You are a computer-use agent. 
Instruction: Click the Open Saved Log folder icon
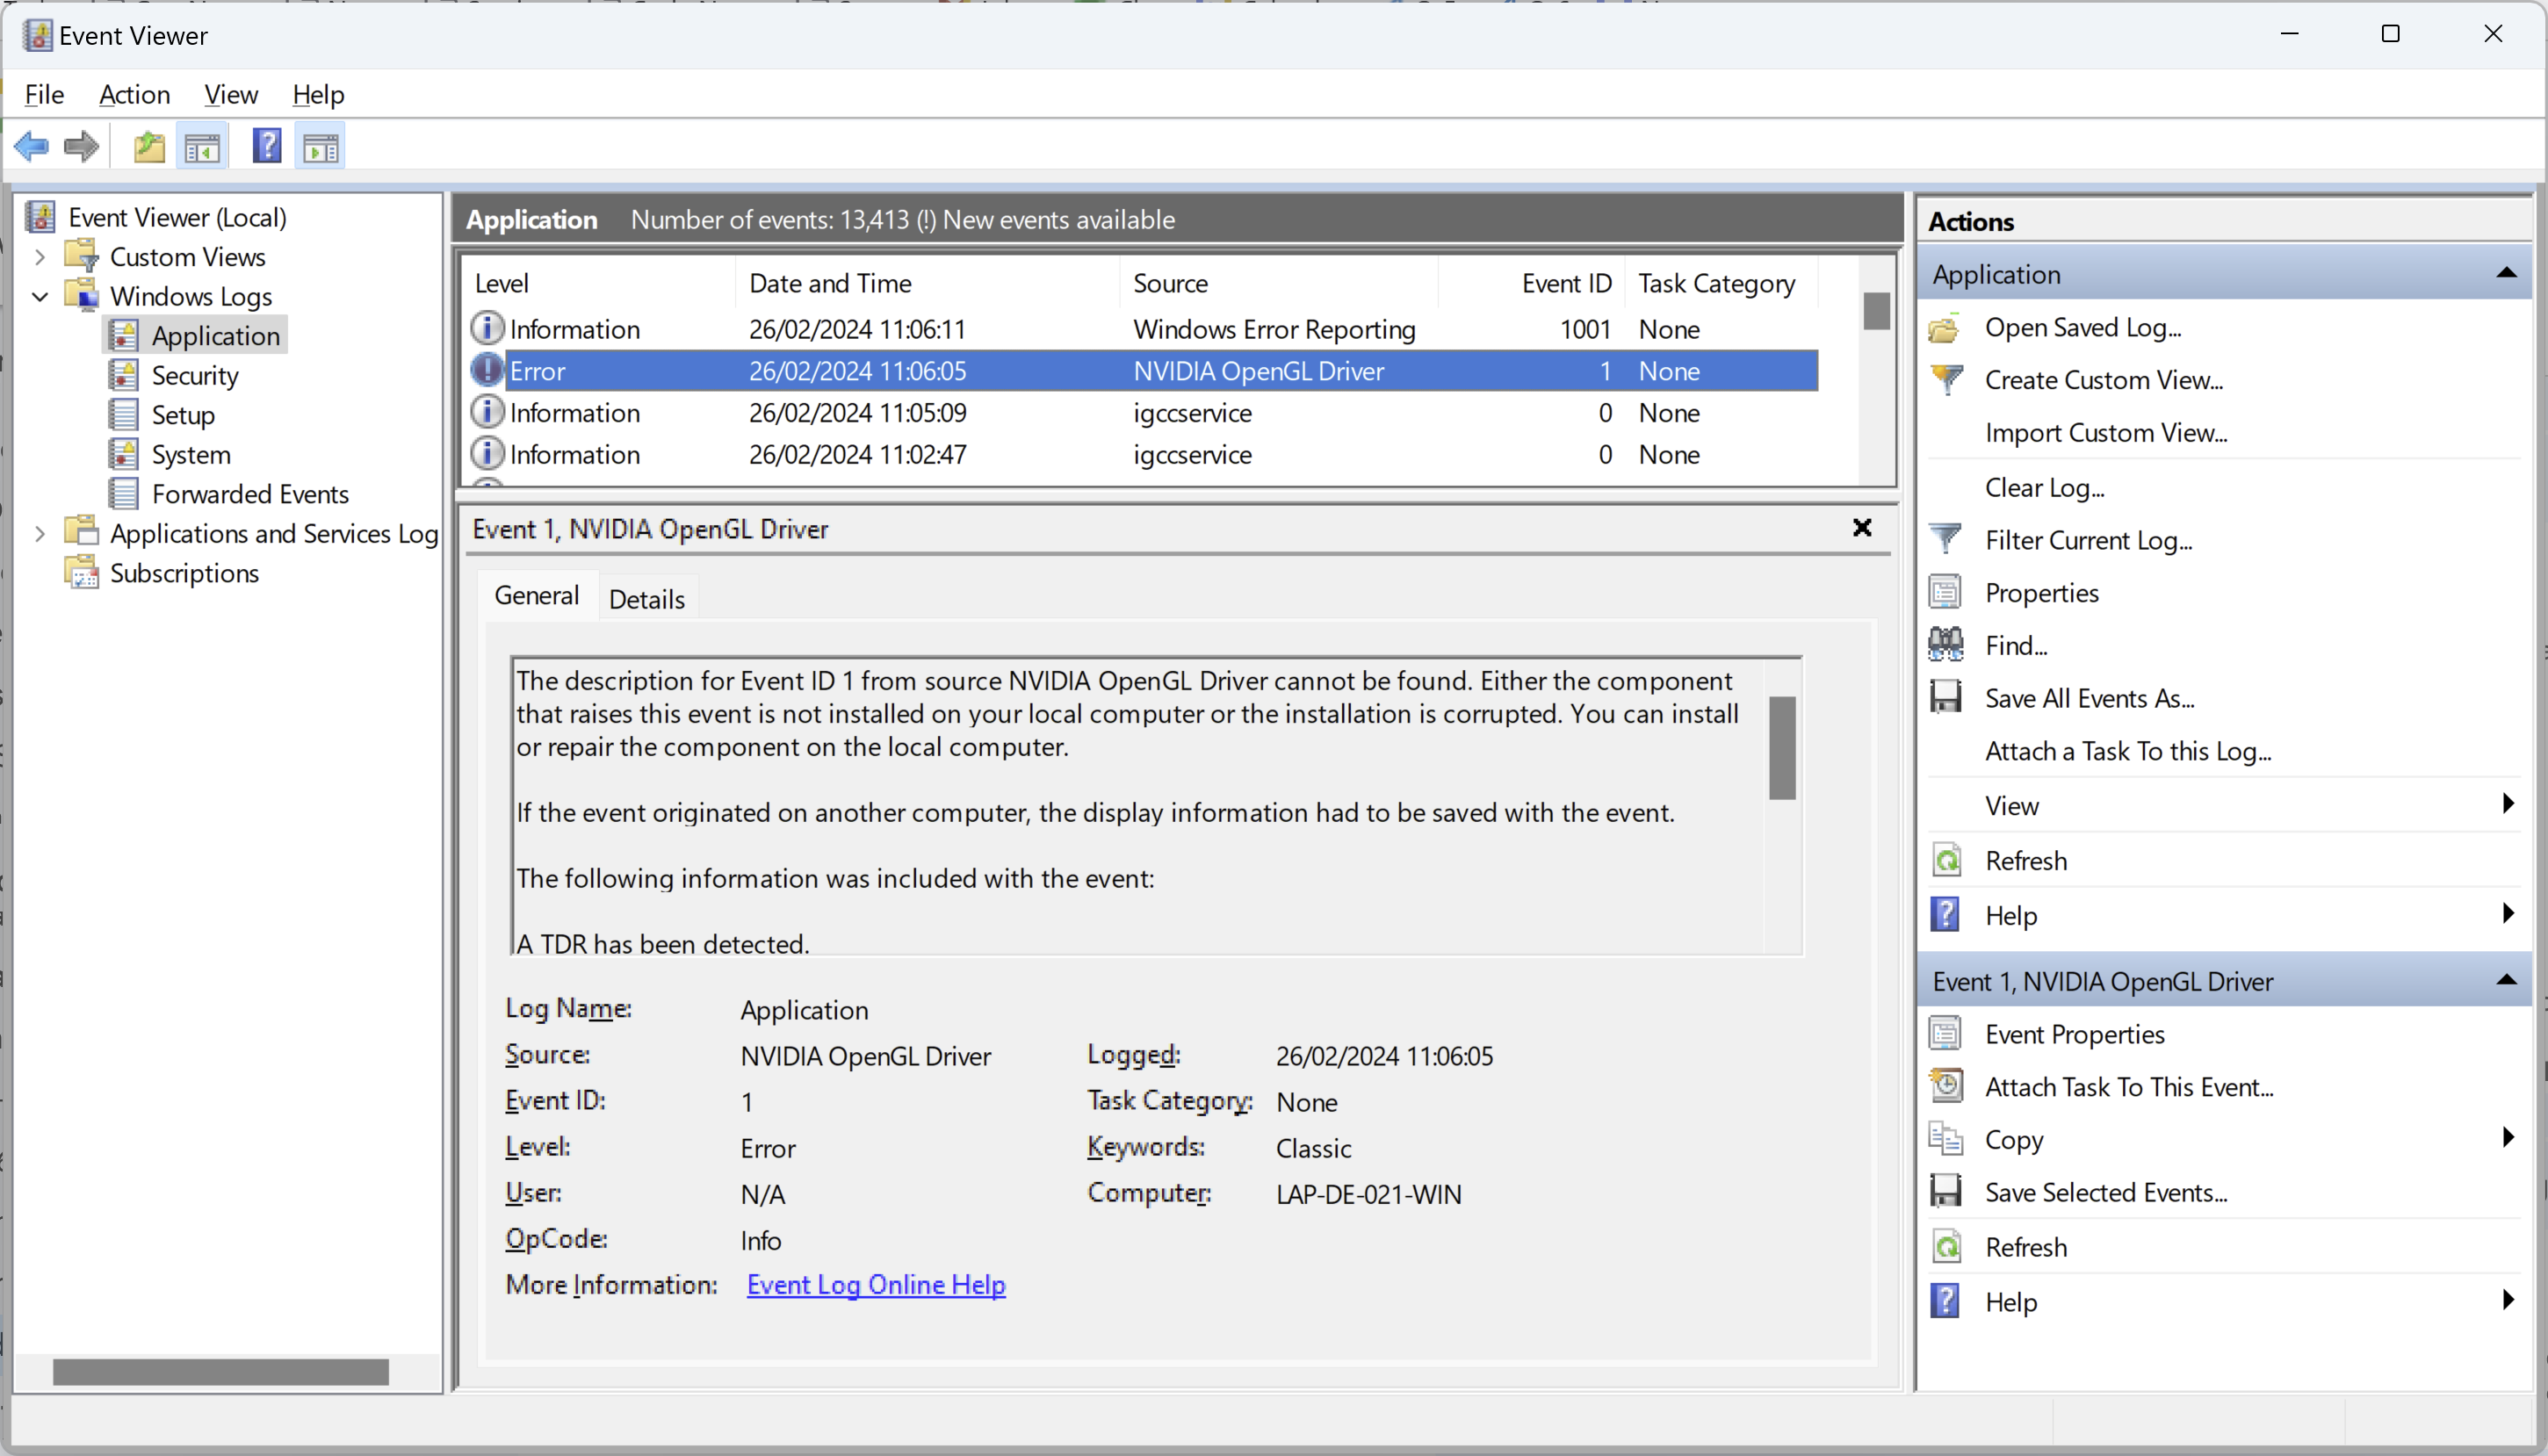pyautogui.click(x=1945, y=328)
